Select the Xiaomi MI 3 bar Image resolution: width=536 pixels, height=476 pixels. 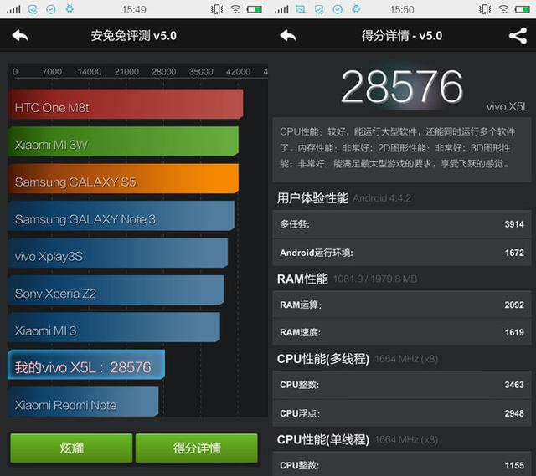(114, 327)
